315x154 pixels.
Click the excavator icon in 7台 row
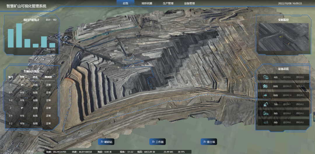(x=266, y=104)
